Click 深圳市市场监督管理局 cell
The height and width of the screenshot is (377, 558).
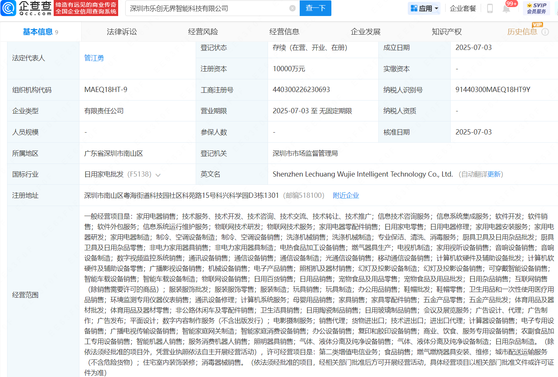305,153
